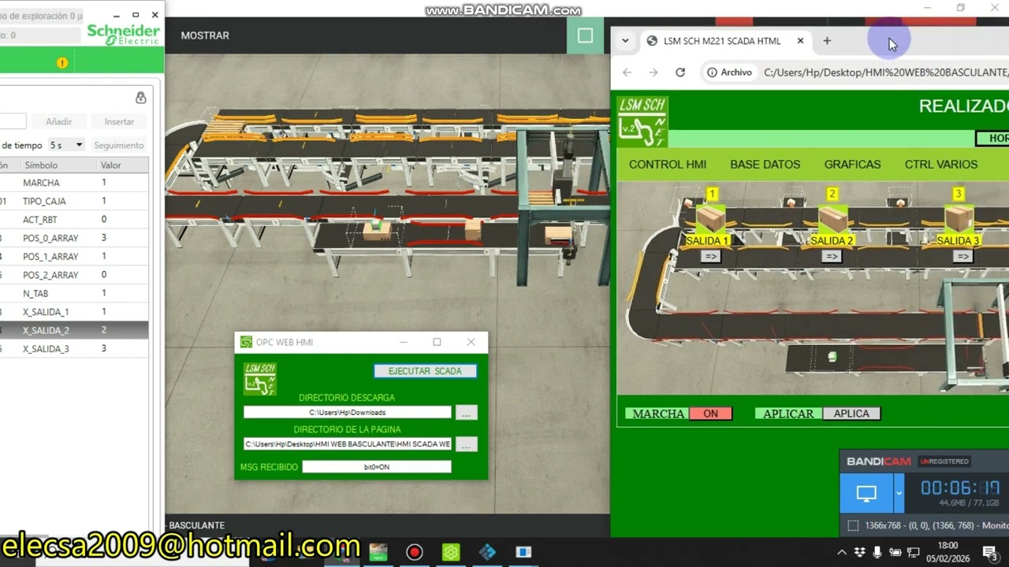The height and width of the screenshot is (567, 1009).
Task: Click the OPC WEB HMI title bar icon
Action: pos(247,342)
